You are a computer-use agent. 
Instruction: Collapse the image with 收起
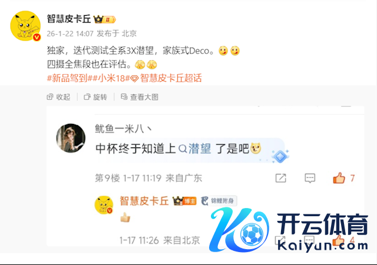(58, 97)
